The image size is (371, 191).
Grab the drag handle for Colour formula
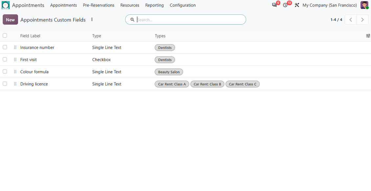[x=15, y=72]
